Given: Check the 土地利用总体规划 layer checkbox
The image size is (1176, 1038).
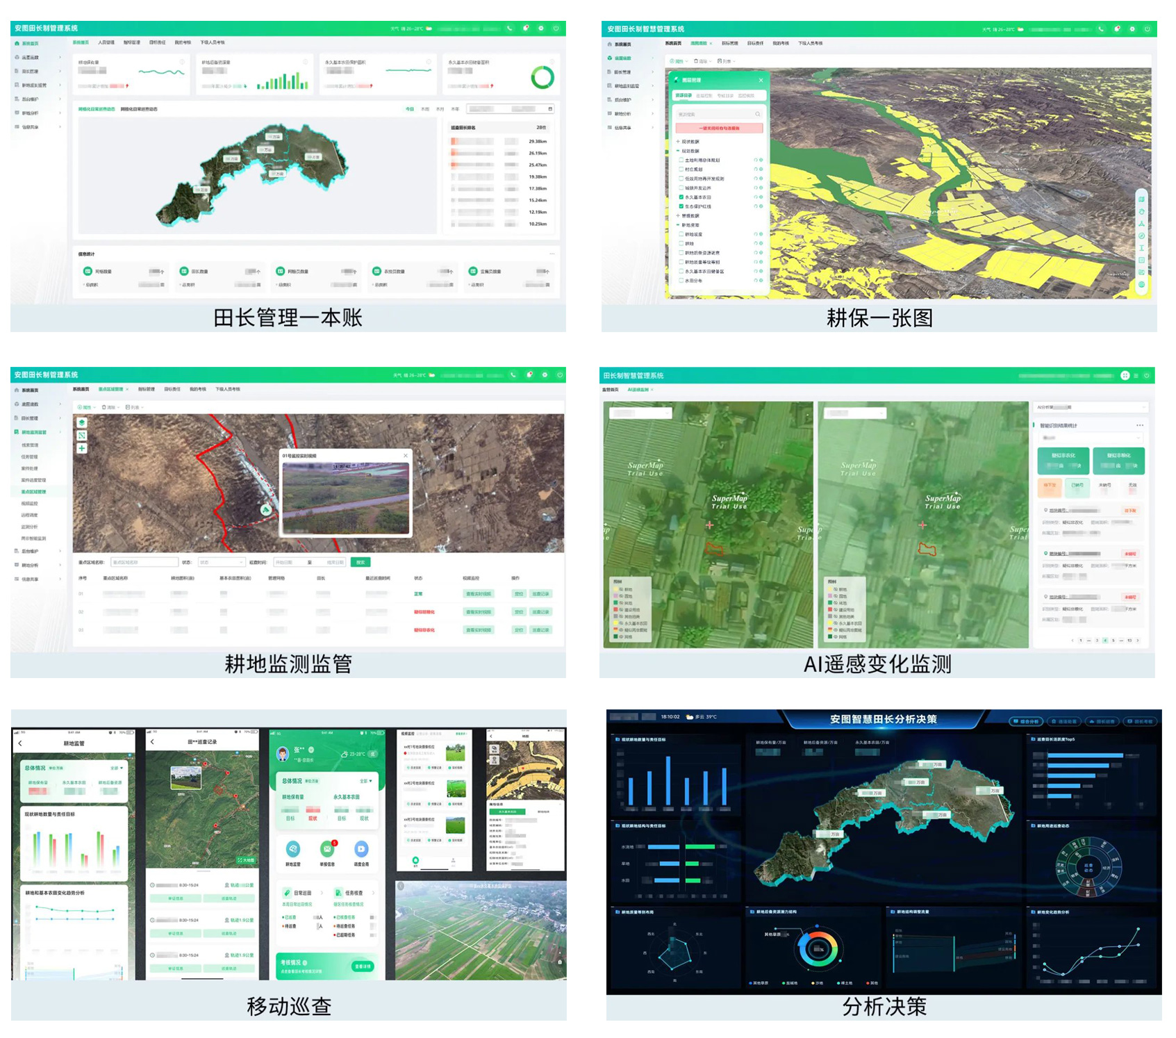Looking at the screenshot, I should (681, 160).
